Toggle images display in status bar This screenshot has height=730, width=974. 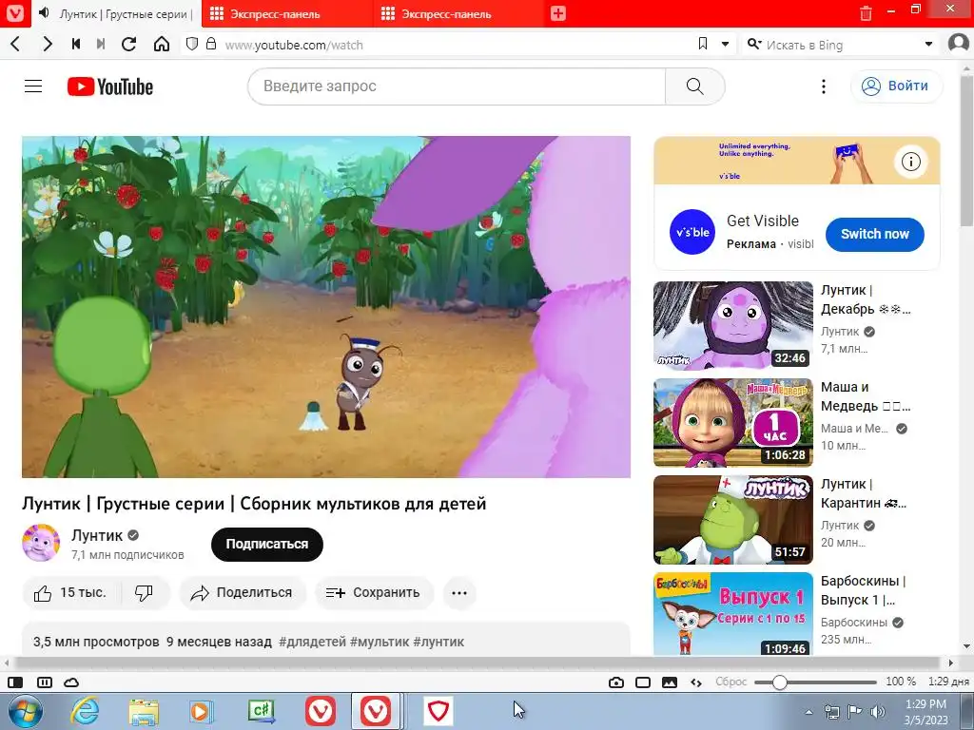[x=670, y=682]
